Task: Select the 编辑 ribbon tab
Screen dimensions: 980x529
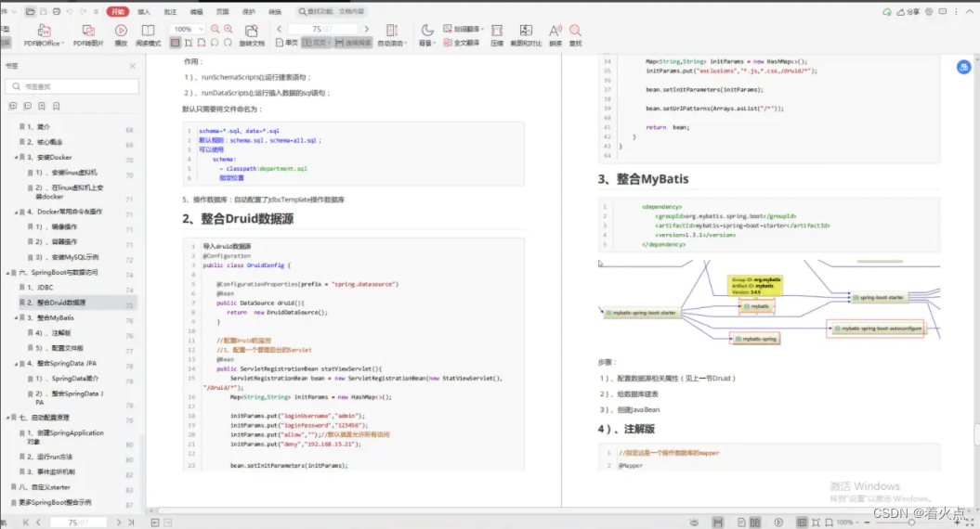Action: click(196, 12)
